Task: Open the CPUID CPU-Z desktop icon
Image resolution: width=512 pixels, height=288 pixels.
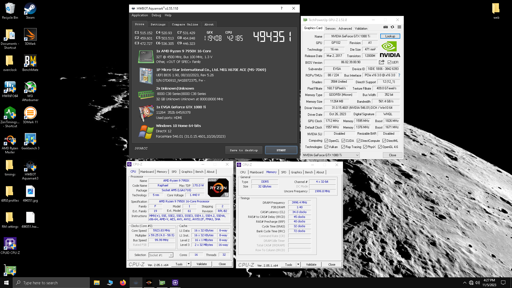Action: point(10,246)
